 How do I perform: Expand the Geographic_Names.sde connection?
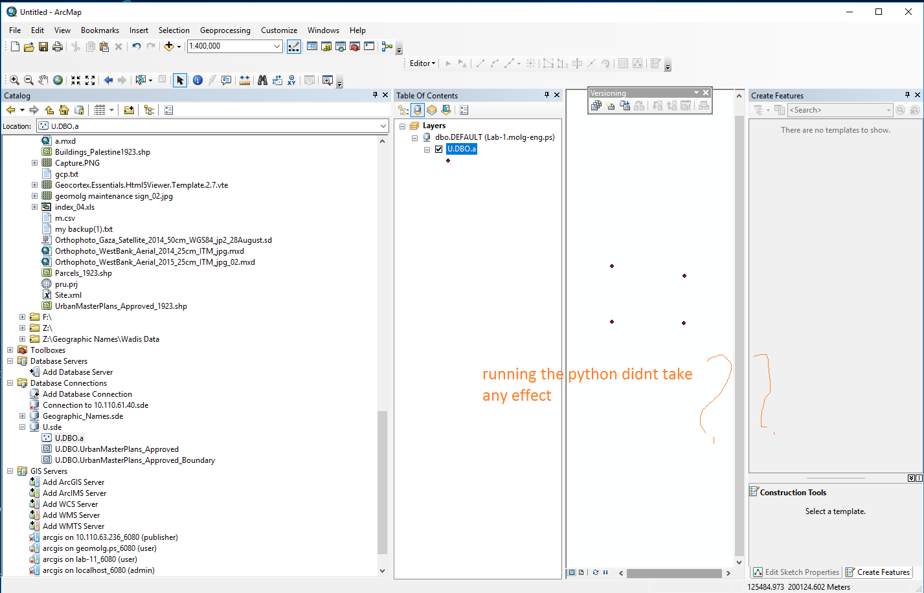pos(23,416)
